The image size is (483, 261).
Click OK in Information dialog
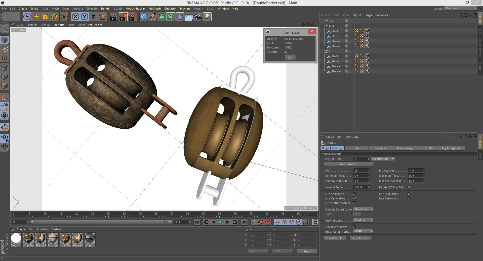pyautogui.click(x=290, y=58)
